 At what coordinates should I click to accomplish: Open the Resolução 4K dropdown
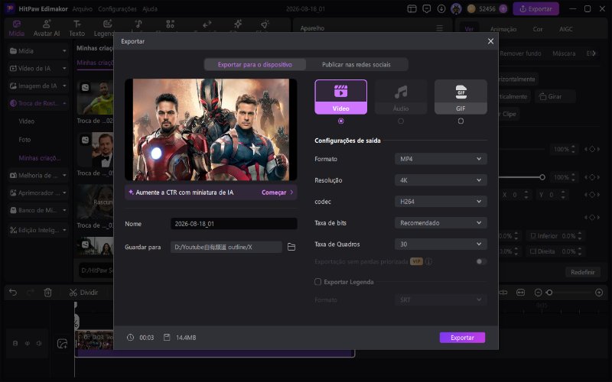pos(441,180)
